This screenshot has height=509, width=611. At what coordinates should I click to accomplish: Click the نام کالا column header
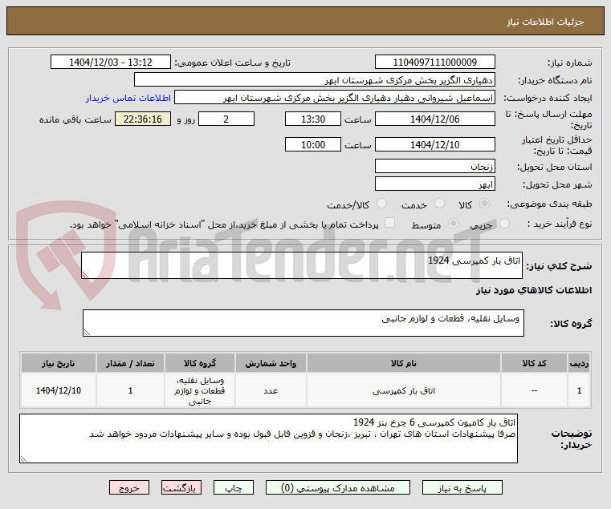pyautogui.click(x=404, y=363)
